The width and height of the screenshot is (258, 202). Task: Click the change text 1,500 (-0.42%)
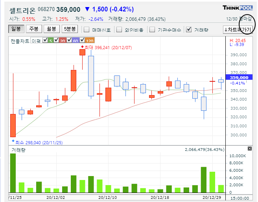click(113, 9)
